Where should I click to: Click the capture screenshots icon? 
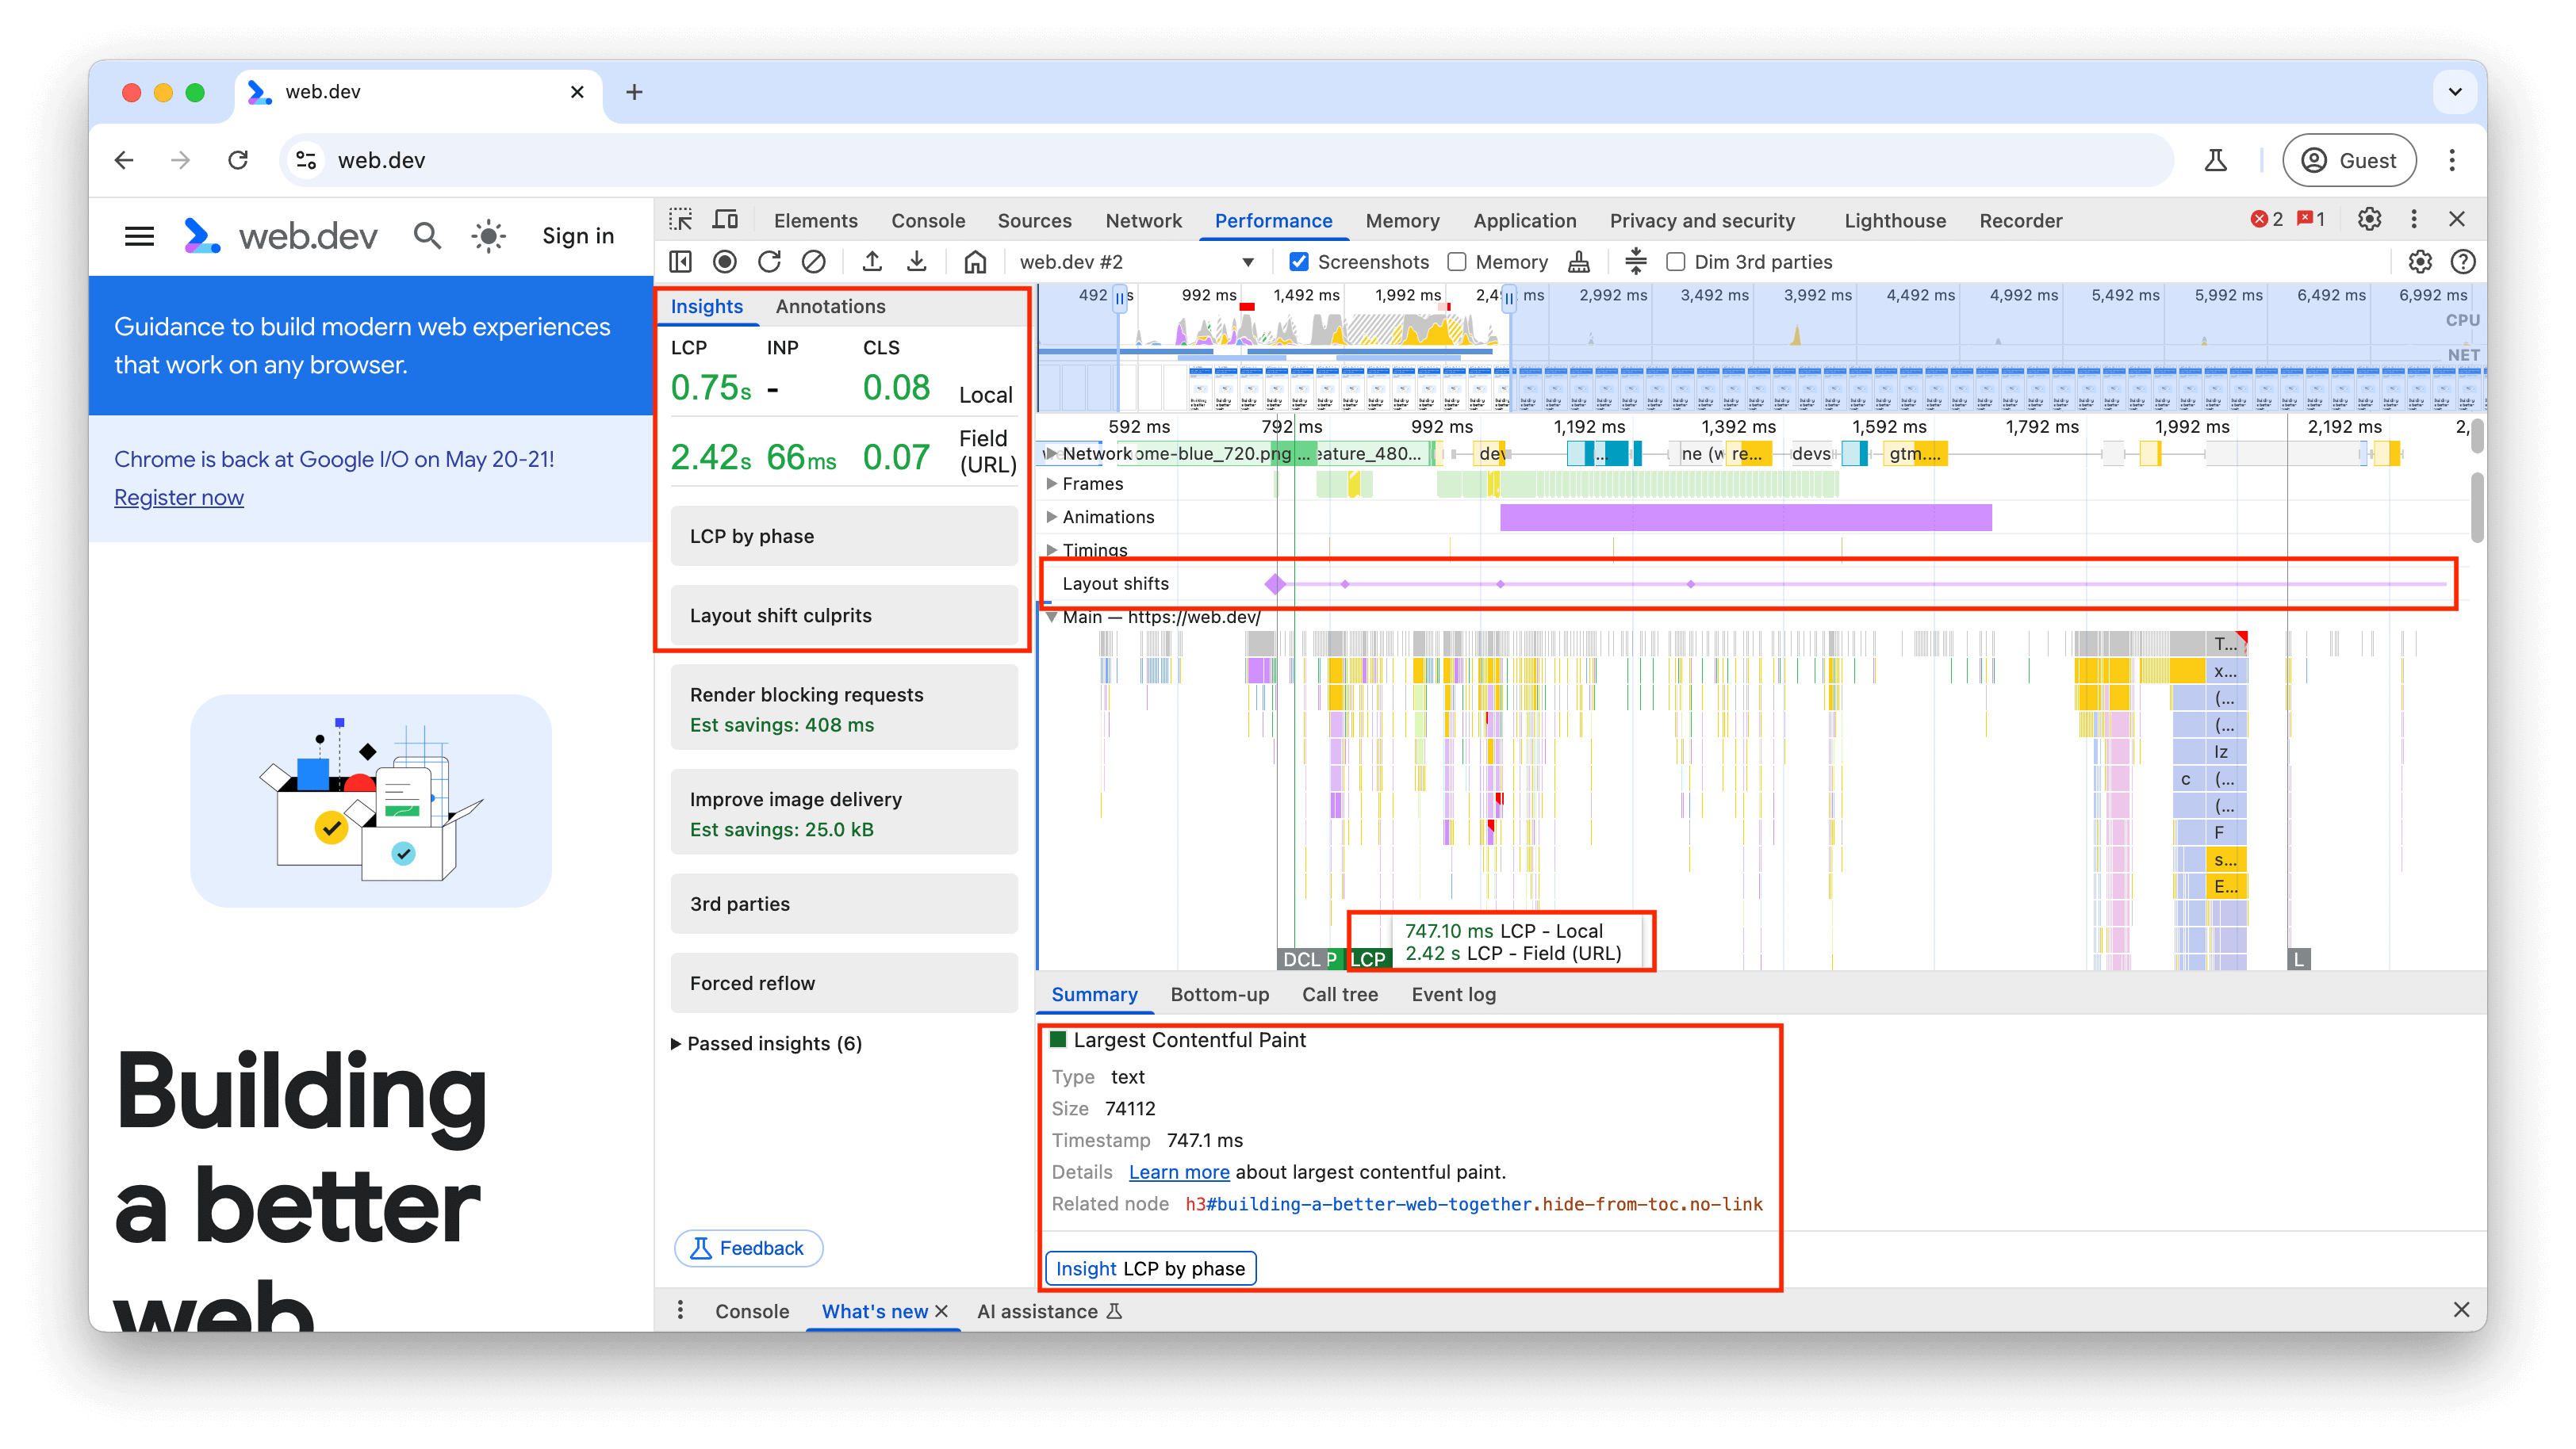pos(1301,262)
